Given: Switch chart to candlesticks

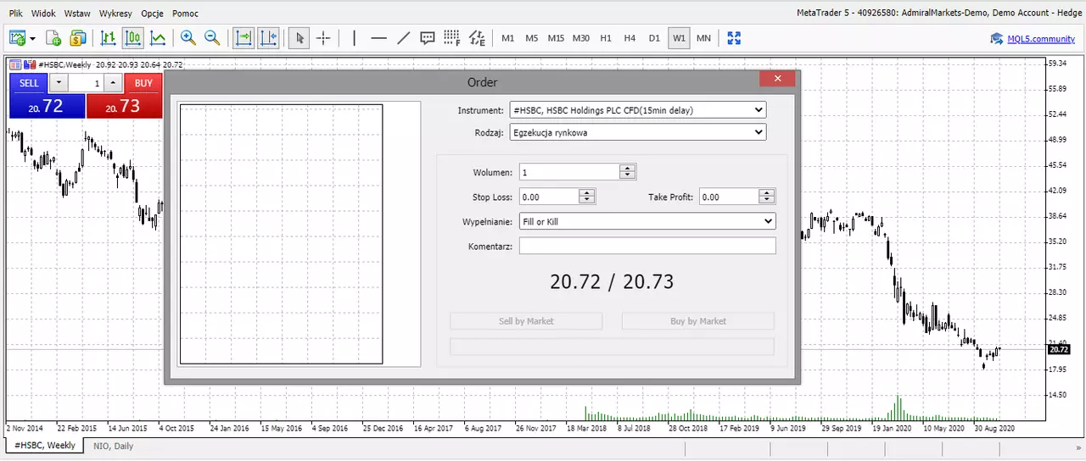Looking at the screenshot, I should pyautogui.click(x=133, y=38).
